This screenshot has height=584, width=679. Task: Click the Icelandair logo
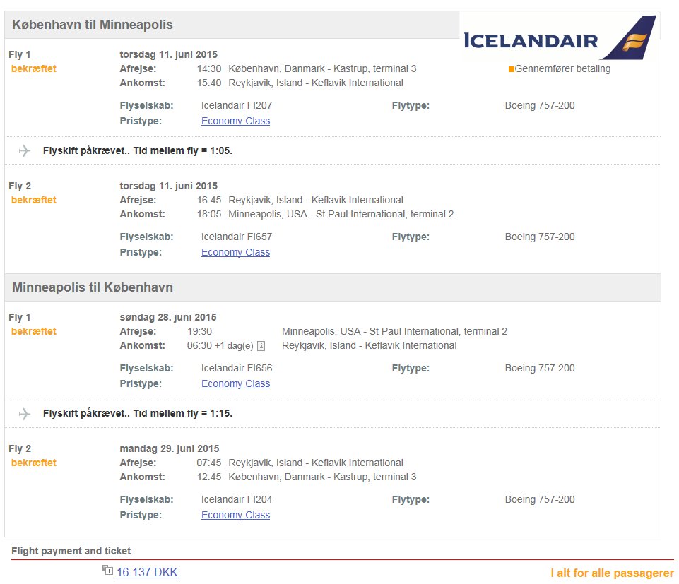tap(560, 37)
